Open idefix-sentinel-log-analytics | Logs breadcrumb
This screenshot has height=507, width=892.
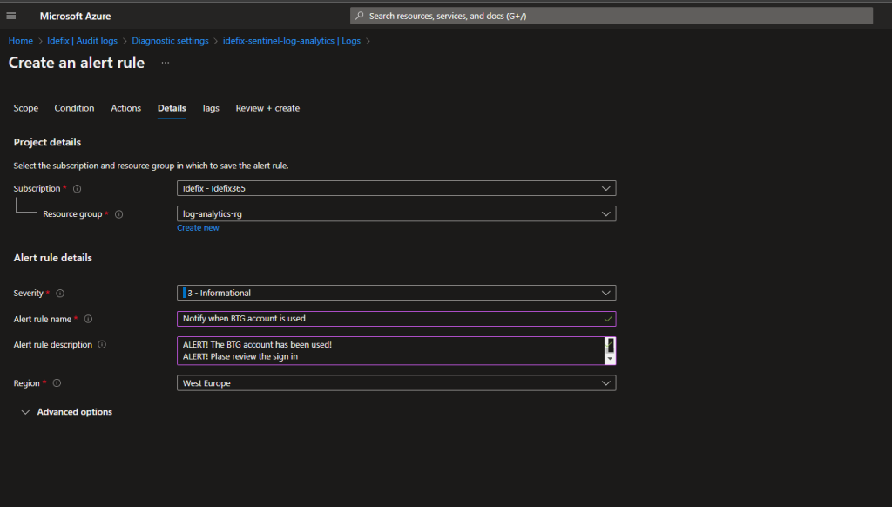pyautogui.click(x=291, y=41)
